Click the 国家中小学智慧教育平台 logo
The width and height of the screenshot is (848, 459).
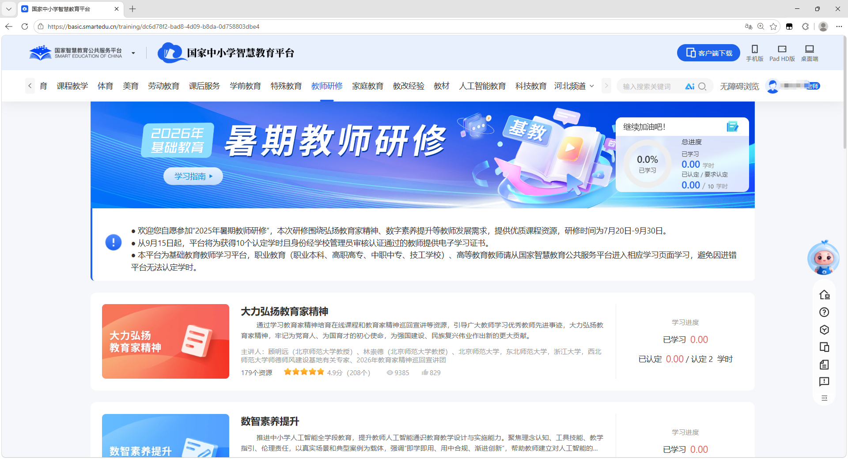226,53
